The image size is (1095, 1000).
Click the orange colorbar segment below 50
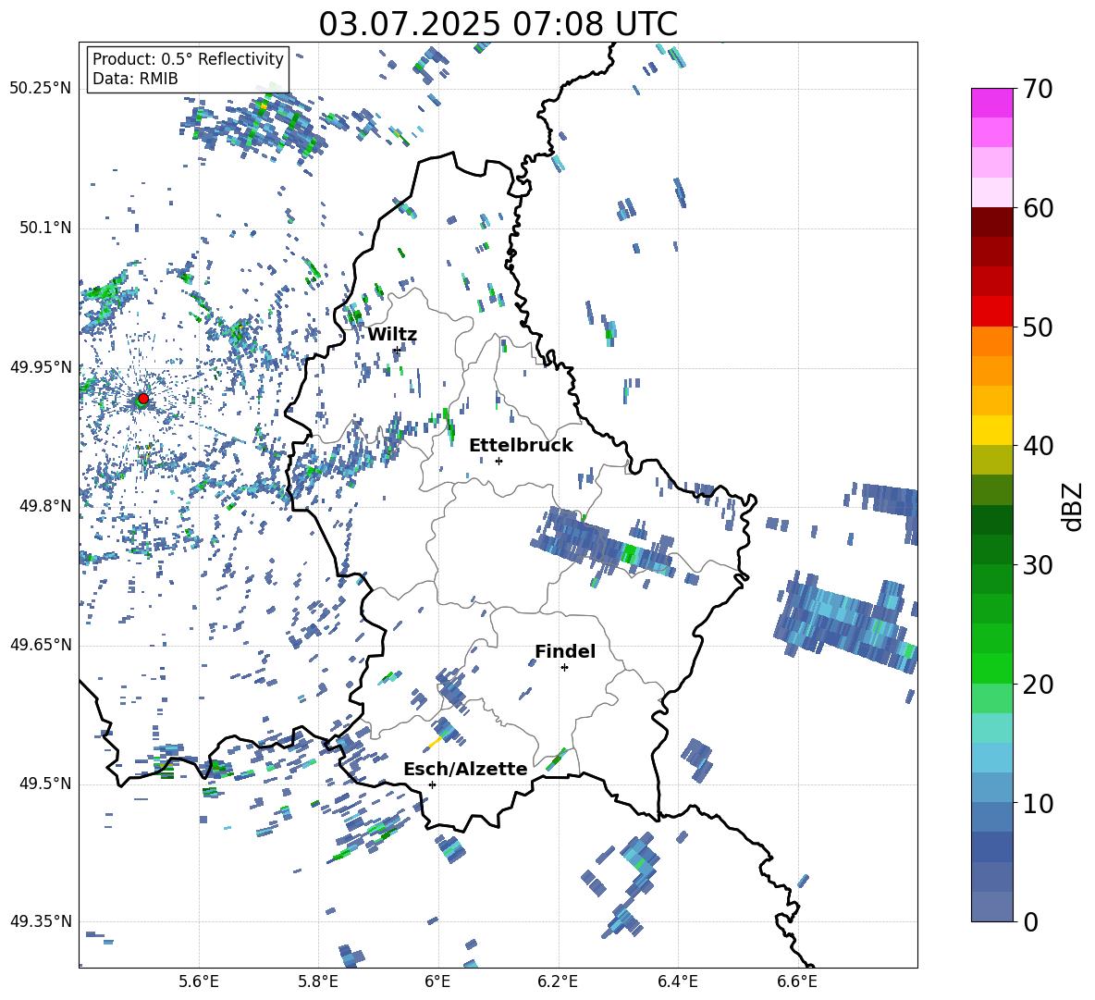pyautogui.click(x=991, y=341)
